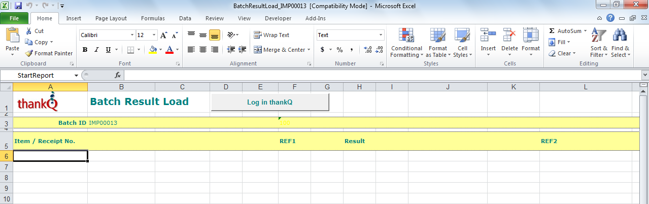Click the Excel Help question mark icon
This screenshot has width=649, height=204.
[x=610, y=18]
